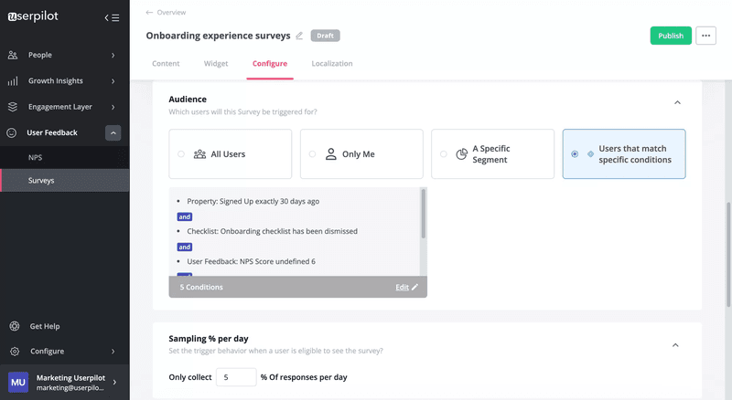Click the conditions list scrollbar

tap(424, 214)
